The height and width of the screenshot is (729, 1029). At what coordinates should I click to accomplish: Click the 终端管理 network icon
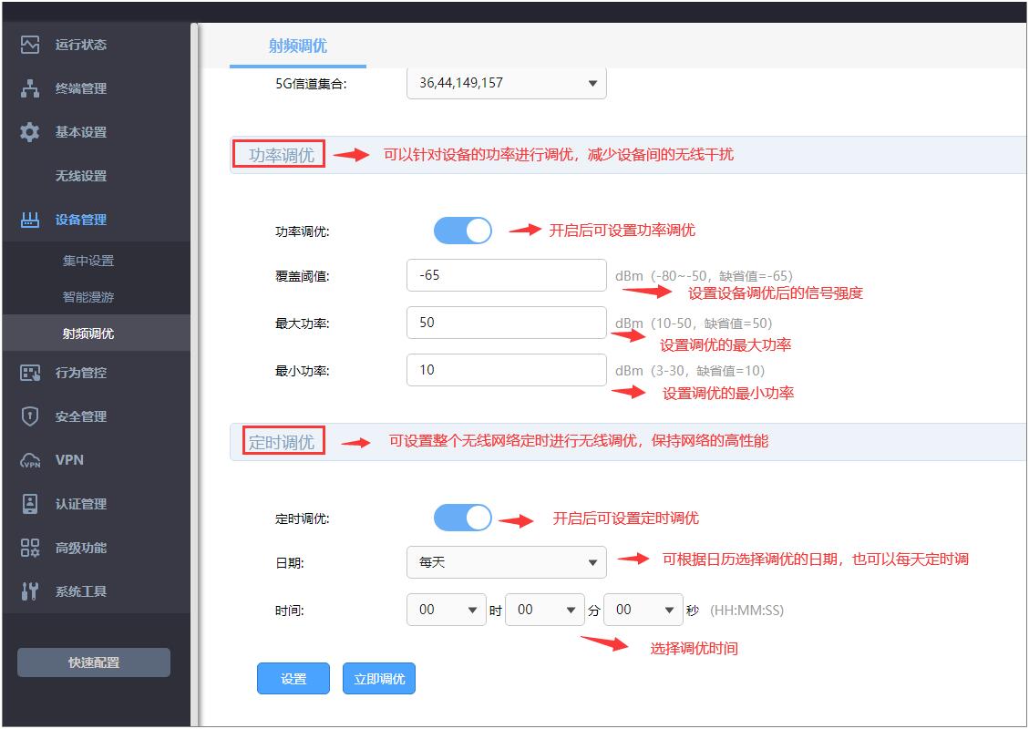point(30,88)
